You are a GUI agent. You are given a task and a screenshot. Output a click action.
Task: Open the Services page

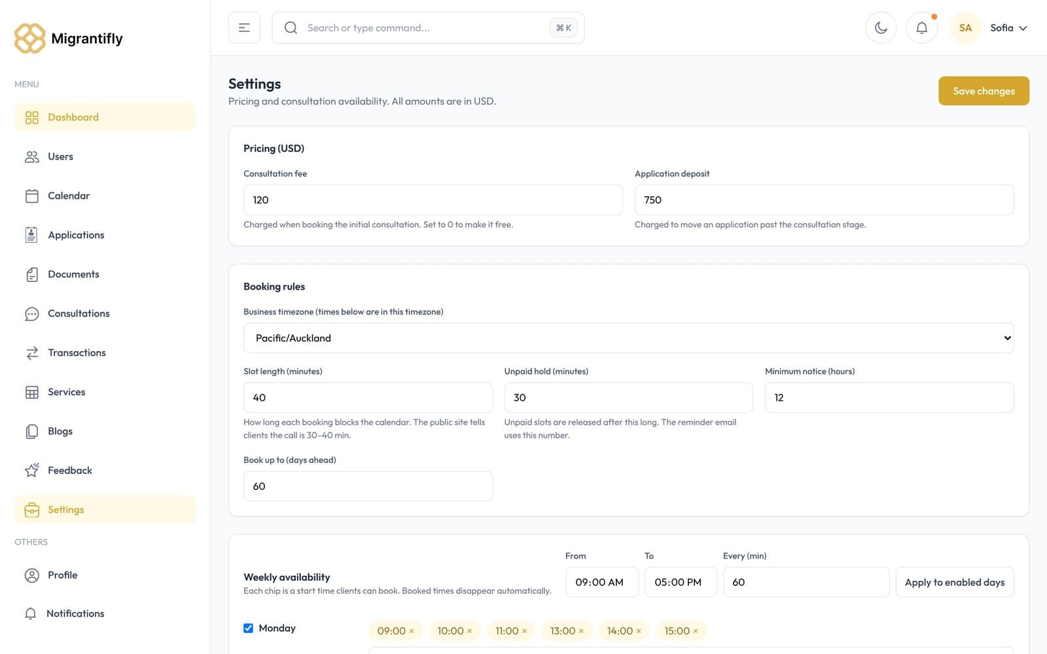click(x=105, y=392)
